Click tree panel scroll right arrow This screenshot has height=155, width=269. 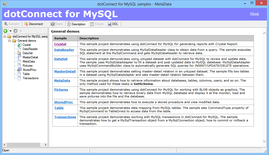coord(45,145)
